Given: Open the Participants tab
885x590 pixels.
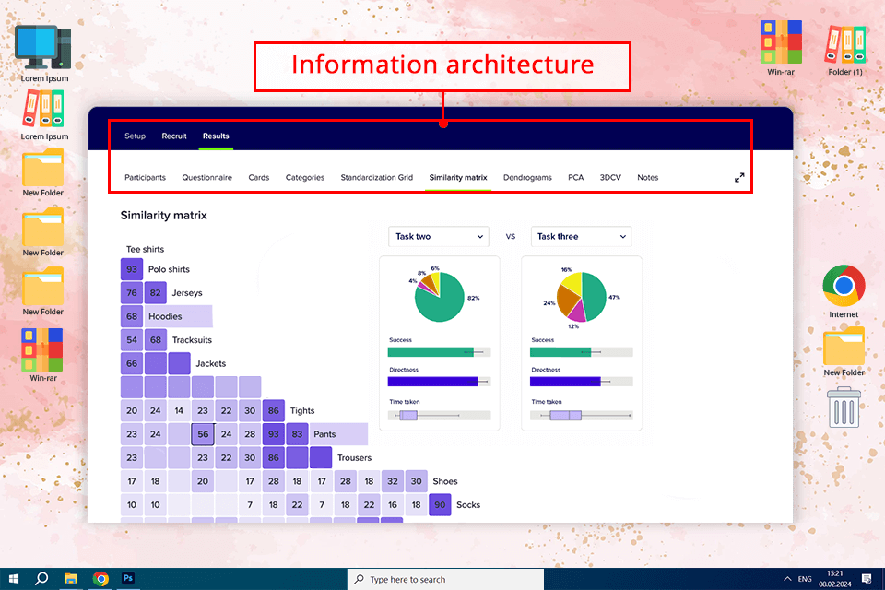Looking at the screenshot, I should coord(145,177).
